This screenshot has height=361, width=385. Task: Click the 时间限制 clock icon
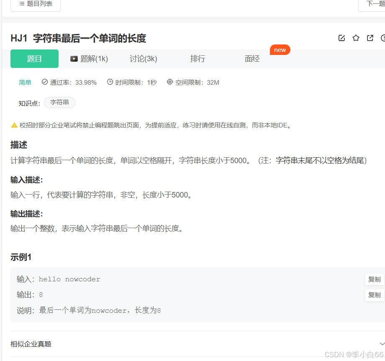tap(110, 82)
